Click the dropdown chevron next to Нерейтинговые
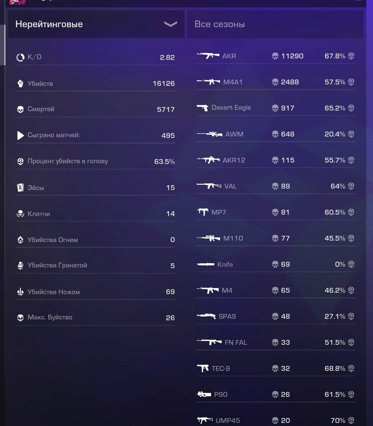This screenshot has width=373, height=426. pos(170,24)
